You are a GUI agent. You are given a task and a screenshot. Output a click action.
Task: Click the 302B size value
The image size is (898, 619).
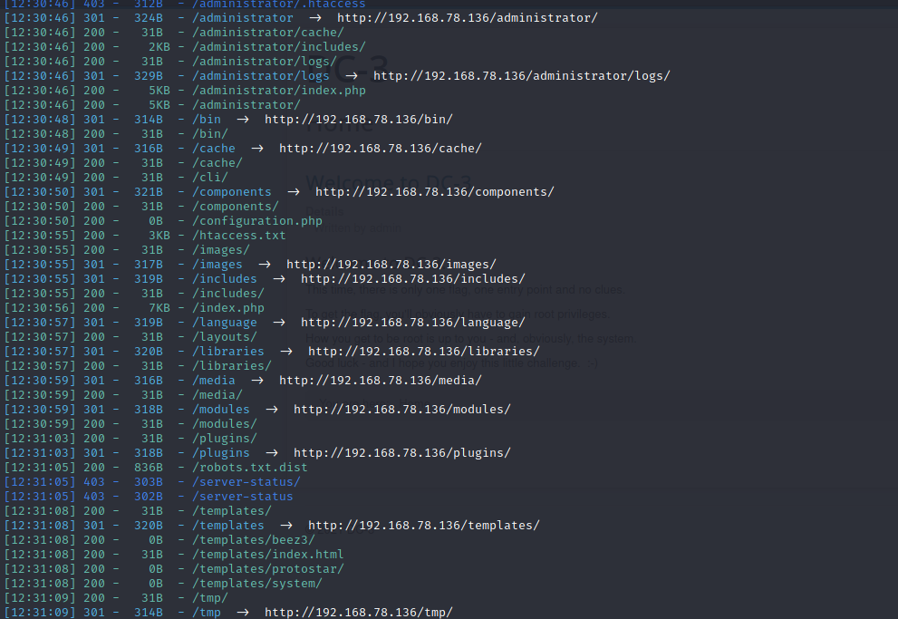(149, 497)
